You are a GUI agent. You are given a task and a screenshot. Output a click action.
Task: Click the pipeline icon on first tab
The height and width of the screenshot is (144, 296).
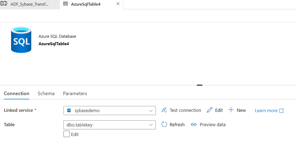click(4, 4)
